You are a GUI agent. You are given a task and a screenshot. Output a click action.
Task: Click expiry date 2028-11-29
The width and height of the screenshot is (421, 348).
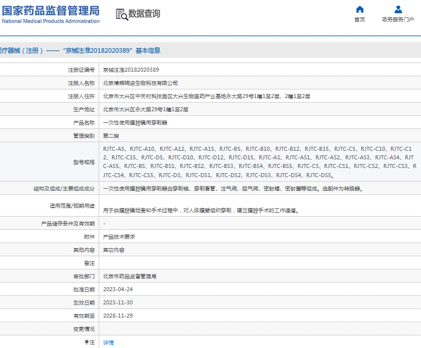click(x=118, y=316)
